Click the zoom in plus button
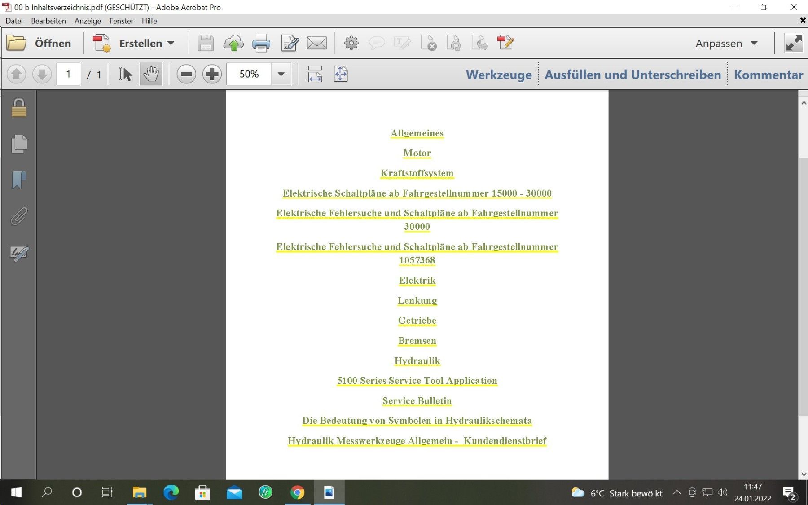The image size is (808, 505). pos(212,74)
